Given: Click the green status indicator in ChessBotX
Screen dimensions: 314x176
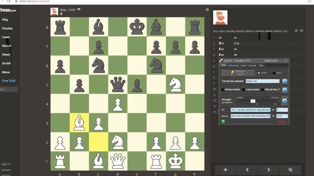Looking at the screenshot, I should coord(223,121).
